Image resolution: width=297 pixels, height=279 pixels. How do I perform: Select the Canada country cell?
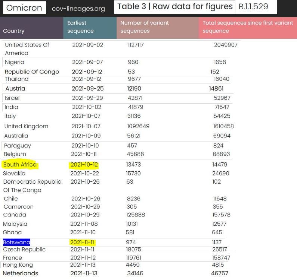[x=15, y=215]
